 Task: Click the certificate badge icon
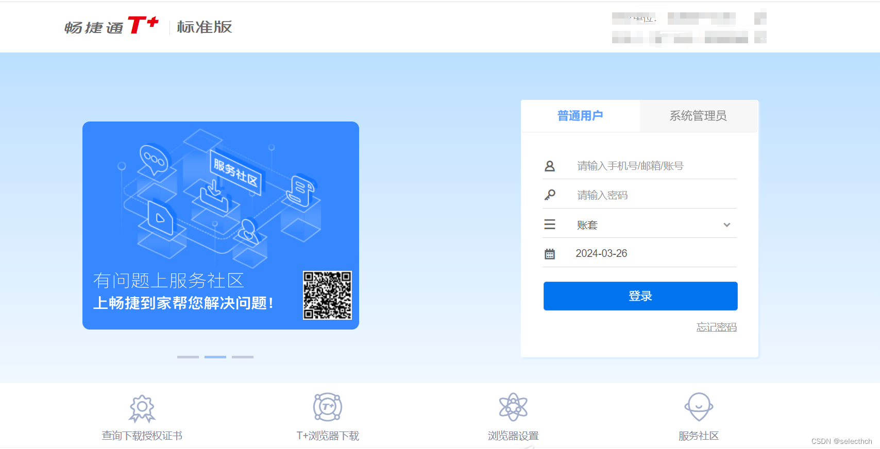142,408
